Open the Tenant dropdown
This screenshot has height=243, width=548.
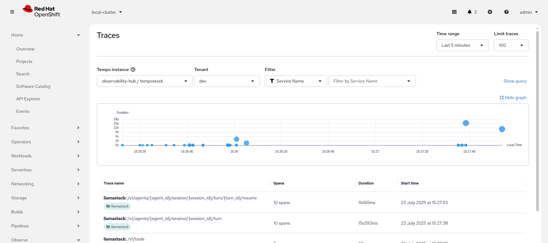227,81
